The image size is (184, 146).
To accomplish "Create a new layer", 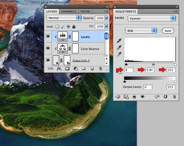I will (92, 69).
